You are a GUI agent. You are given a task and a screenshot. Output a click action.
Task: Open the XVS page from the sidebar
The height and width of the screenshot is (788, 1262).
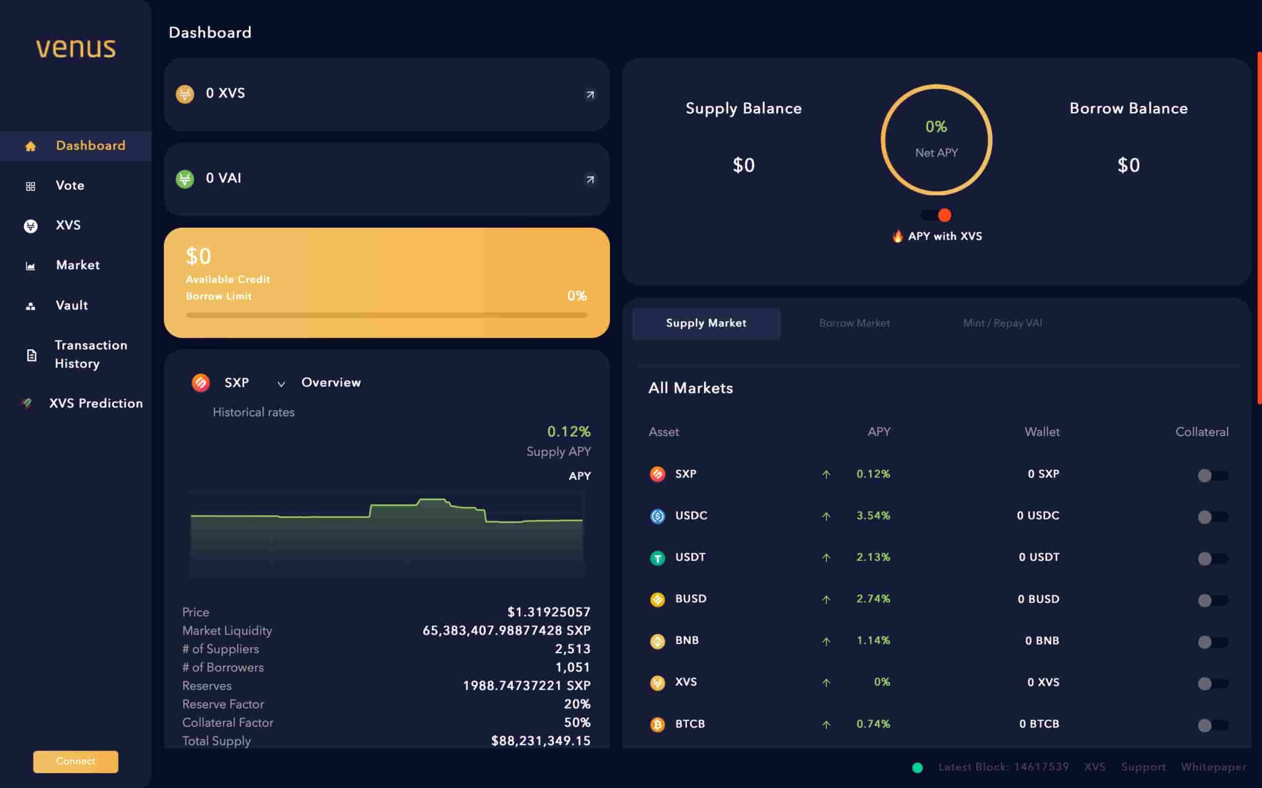68,225
